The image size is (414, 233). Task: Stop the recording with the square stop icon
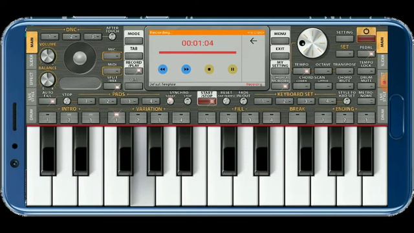(210, 69)
